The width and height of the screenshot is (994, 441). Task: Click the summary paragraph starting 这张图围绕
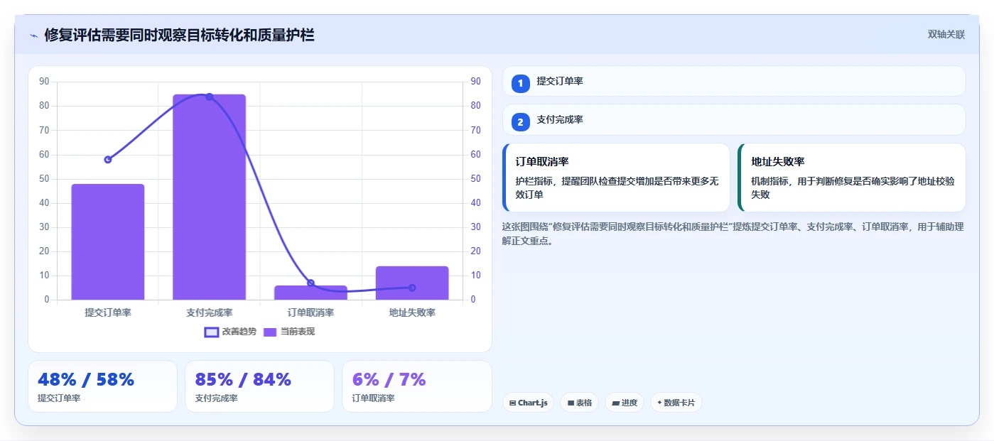[733, 234]
